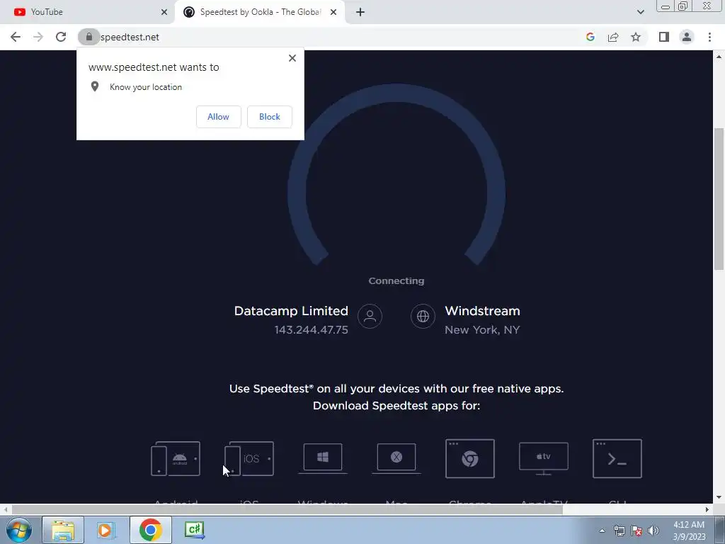Expand the tab search dropdown arrow
Image resolution: width=725 pixels, height=544 pixels.
640,12
